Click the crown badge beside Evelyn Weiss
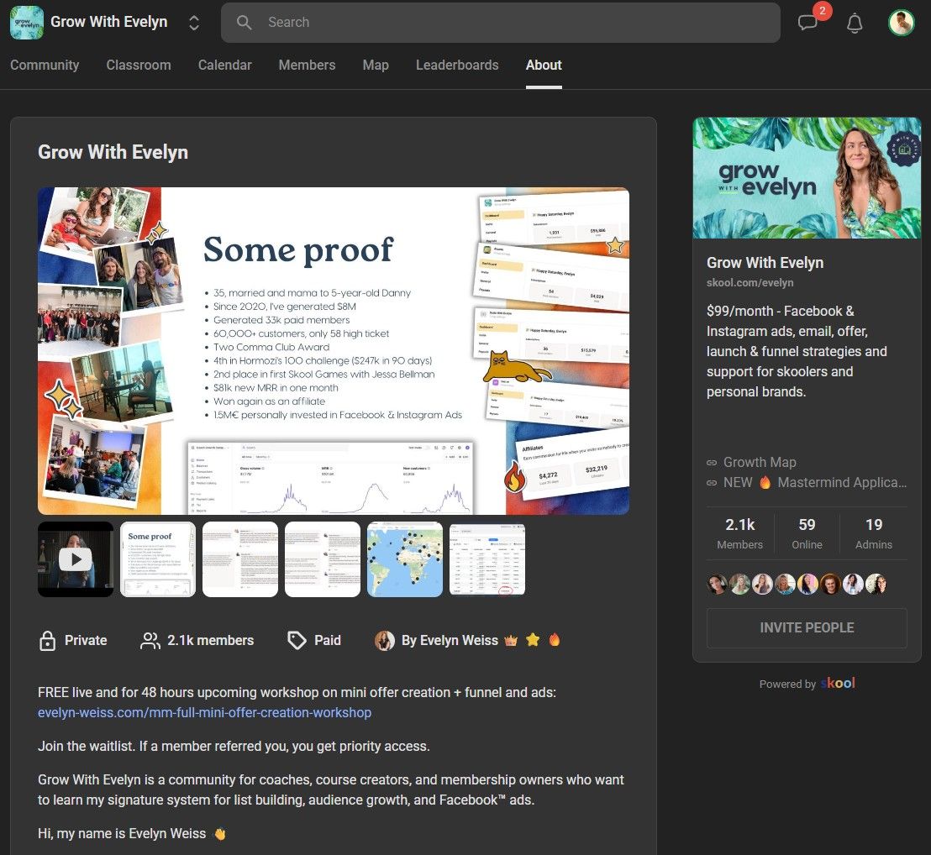This screenshot has width=931, height=855. 511,641
